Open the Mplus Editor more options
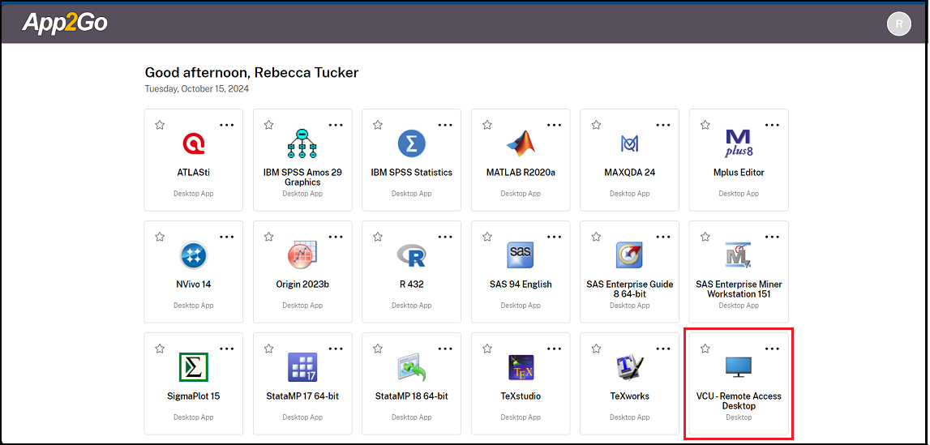 772,125
